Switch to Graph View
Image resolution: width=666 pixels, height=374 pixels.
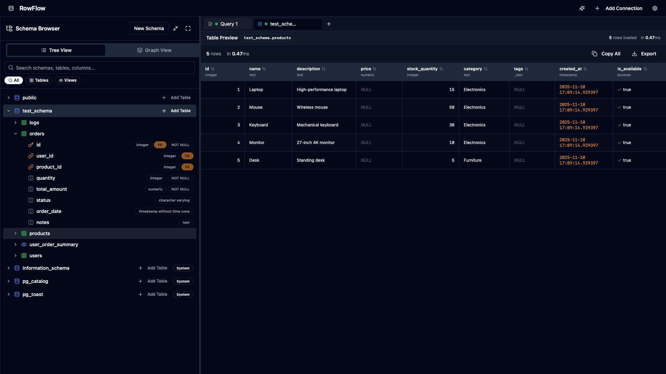(x=154, y=50)
